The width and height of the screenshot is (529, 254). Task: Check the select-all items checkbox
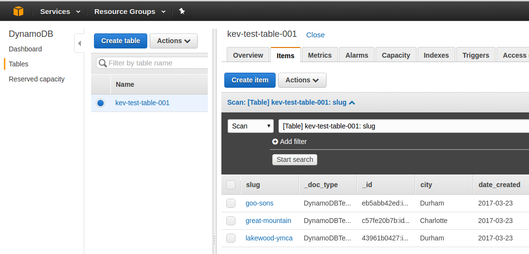pos(231,185)
